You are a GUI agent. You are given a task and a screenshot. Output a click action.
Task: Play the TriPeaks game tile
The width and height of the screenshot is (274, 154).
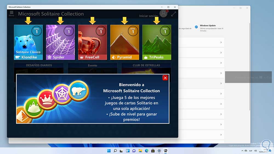tap(157, 42)
